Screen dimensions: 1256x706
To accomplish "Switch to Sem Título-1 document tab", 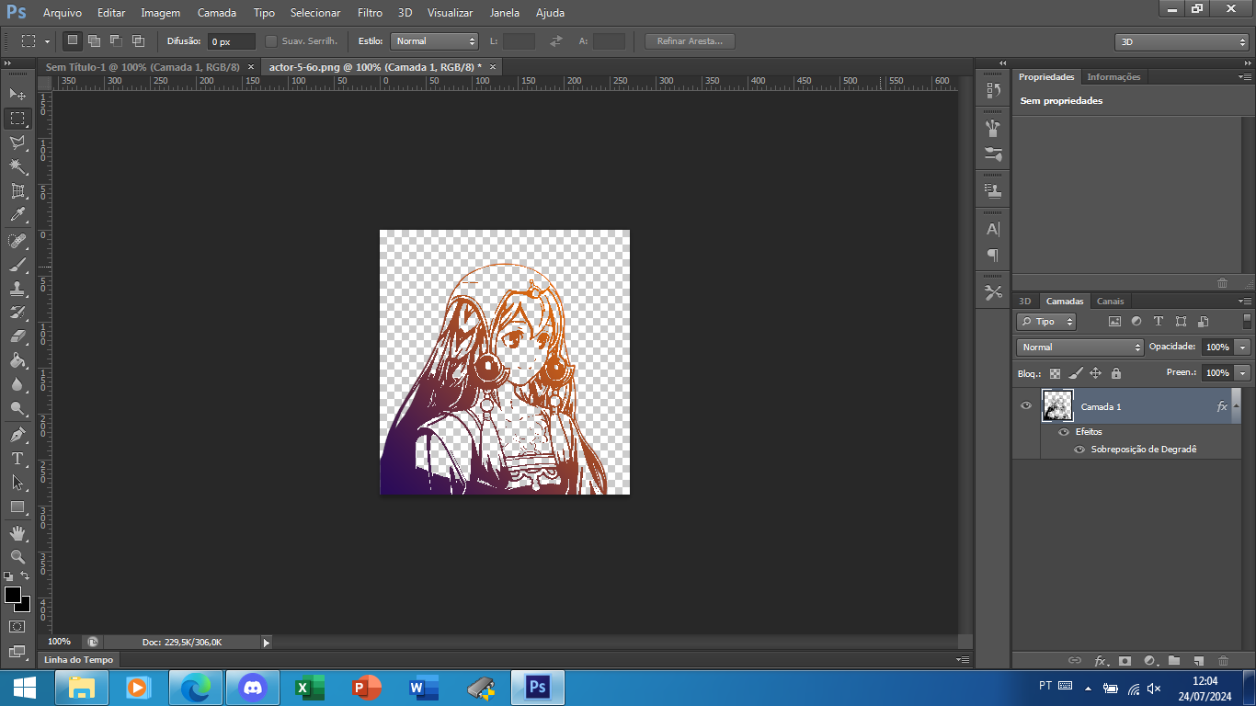I will tap(143, 67).
